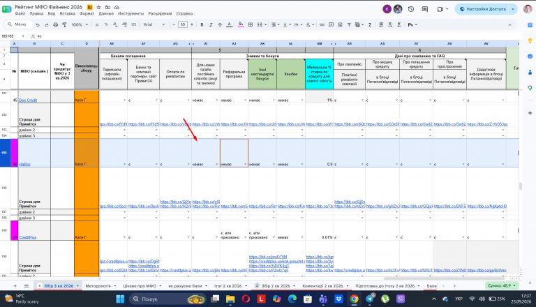The width and height of the screenshot is (536, 307).
Task: Edit the font size field
Action: tap(183, 24)
